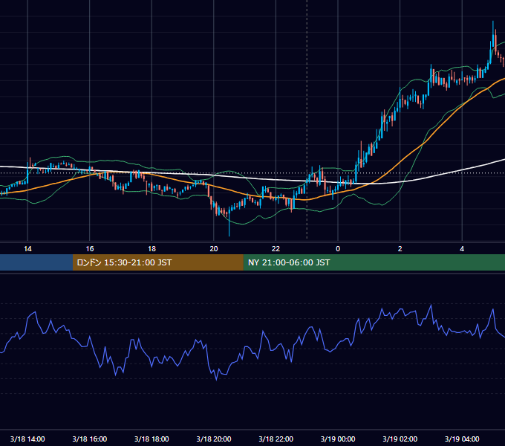This screenshot has width=505, height=446.
Task: Click the 3/19 02:00 date label
Action: [x=400, y=439]
